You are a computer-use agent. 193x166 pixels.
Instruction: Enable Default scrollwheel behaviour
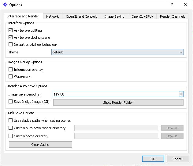click(11, 45)
